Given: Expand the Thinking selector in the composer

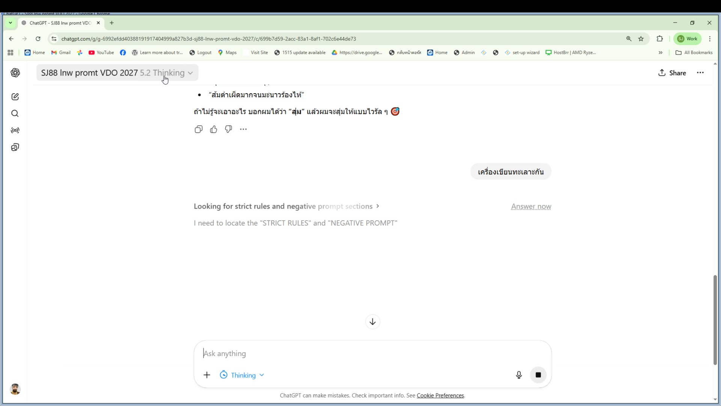Looking at the screenshot, I should [241, 375].
